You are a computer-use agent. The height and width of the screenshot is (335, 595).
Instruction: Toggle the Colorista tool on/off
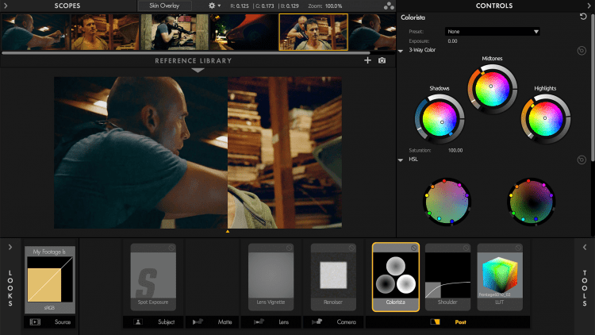click(x=414, y=248)
